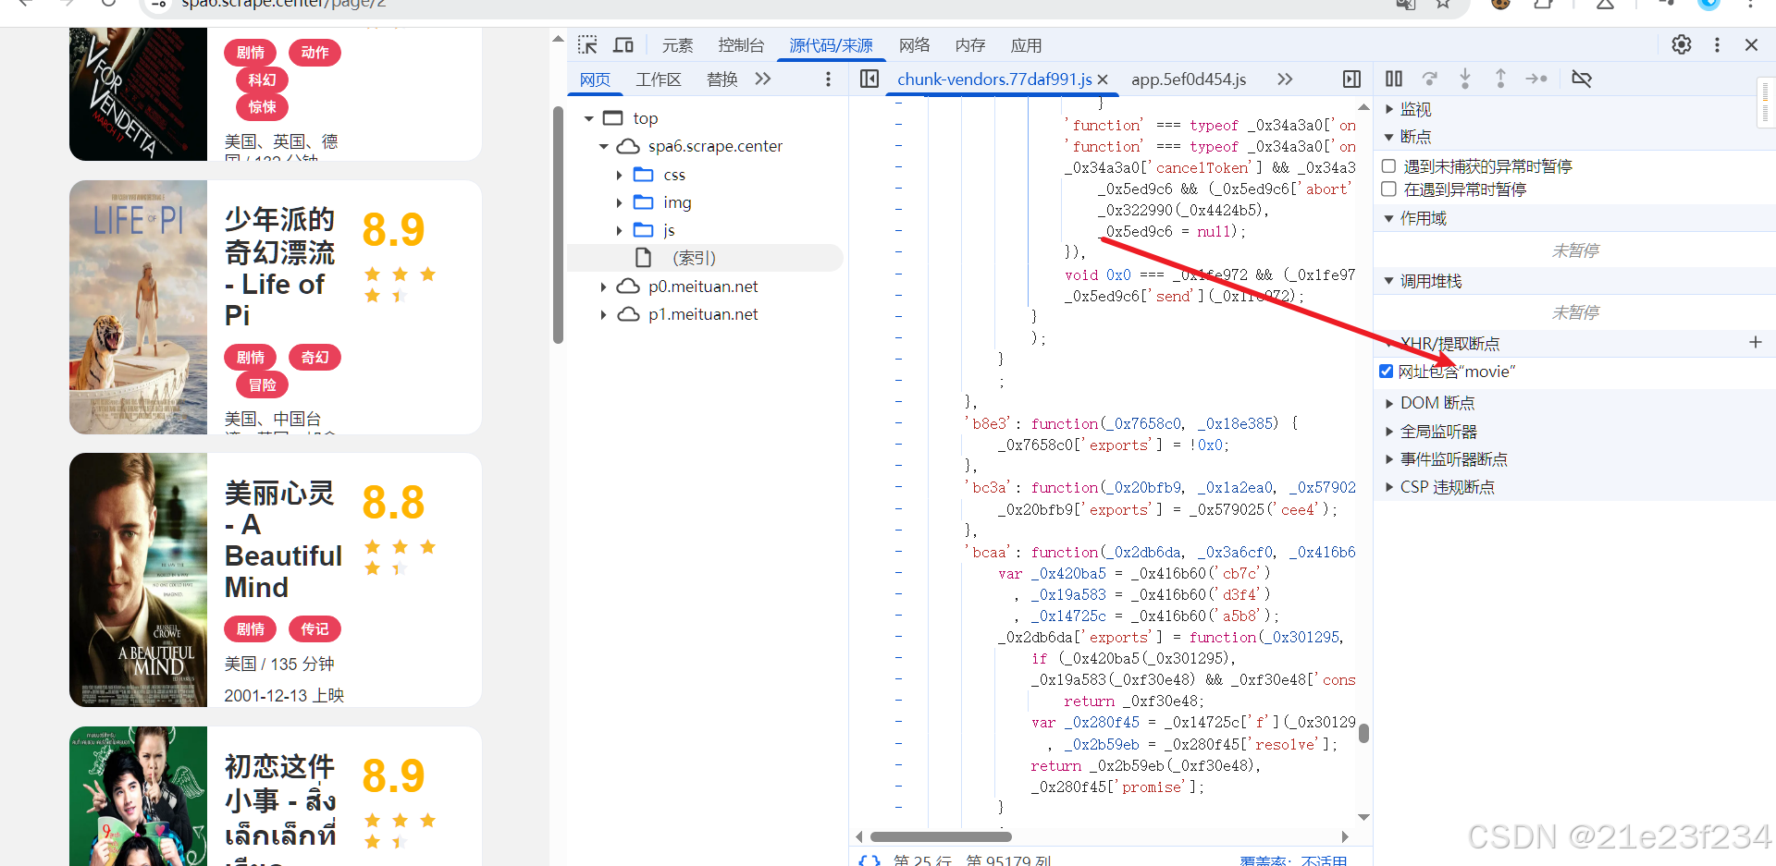This screenshot has height=866, width=1776.
Task: Toggle the debugger sidebar icon
Action: point(1352,79)
